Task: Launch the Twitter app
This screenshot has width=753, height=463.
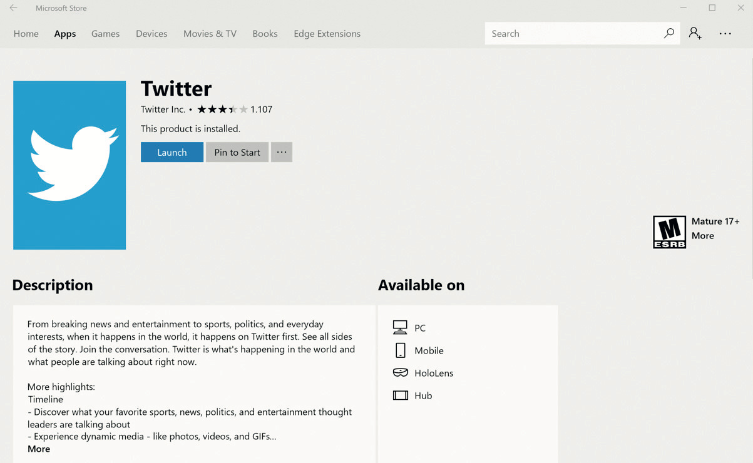Action: point(172,152)
